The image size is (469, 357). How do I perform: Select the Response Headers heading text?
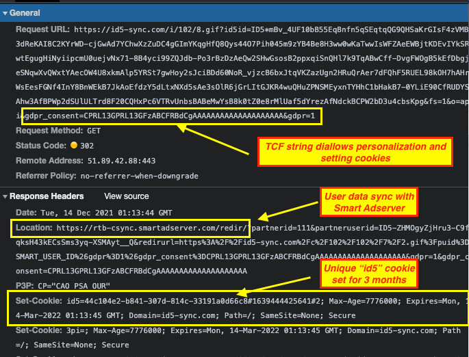pyautogui.click(x=47, y=196)
